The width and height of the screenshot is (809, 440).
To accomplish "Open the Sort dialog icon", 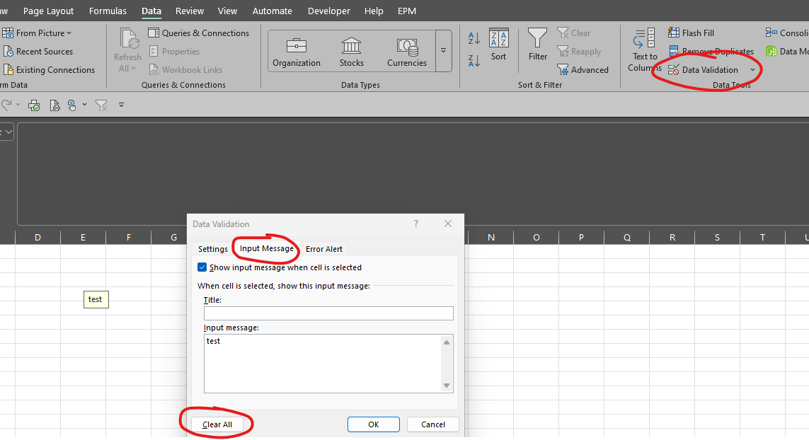I will (498, 45).
